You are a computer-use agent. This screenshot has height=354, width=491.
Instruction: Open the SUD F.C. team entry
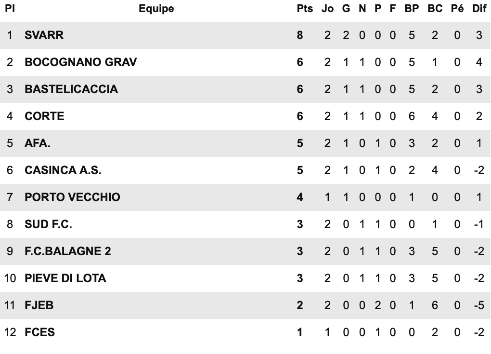pyautogui.click(x=48, y=224)
